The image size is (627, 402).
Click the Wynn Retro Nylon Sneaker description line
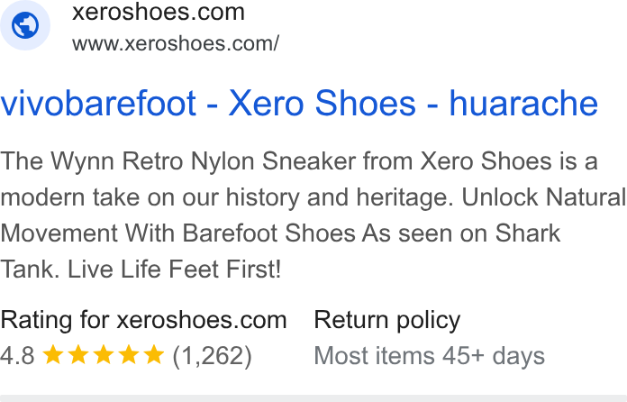pos(299,161)
